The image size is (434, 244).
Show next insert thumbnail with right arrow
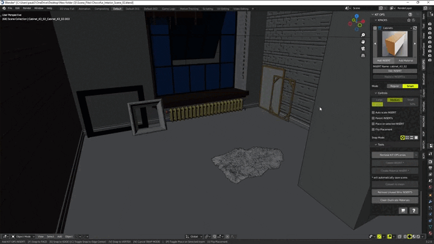[415, 44]
